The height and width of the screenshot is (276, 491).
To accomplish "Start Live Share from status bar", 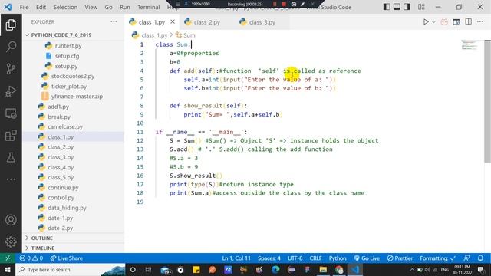I will 67,258.
